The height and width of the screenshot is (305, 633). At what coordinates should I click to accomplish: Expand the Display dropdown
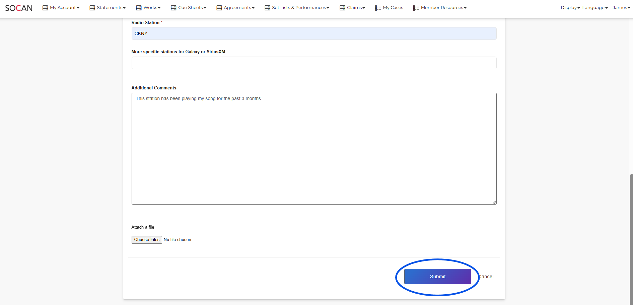point(570,8)
